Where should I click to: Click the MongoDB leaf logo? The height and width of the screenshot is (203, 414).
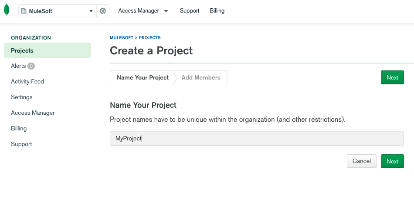point(7,10)
